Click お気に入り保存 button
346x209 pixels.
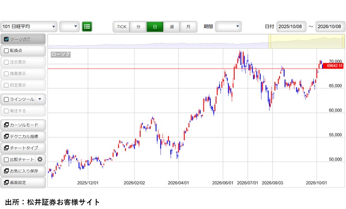(23, 171)
